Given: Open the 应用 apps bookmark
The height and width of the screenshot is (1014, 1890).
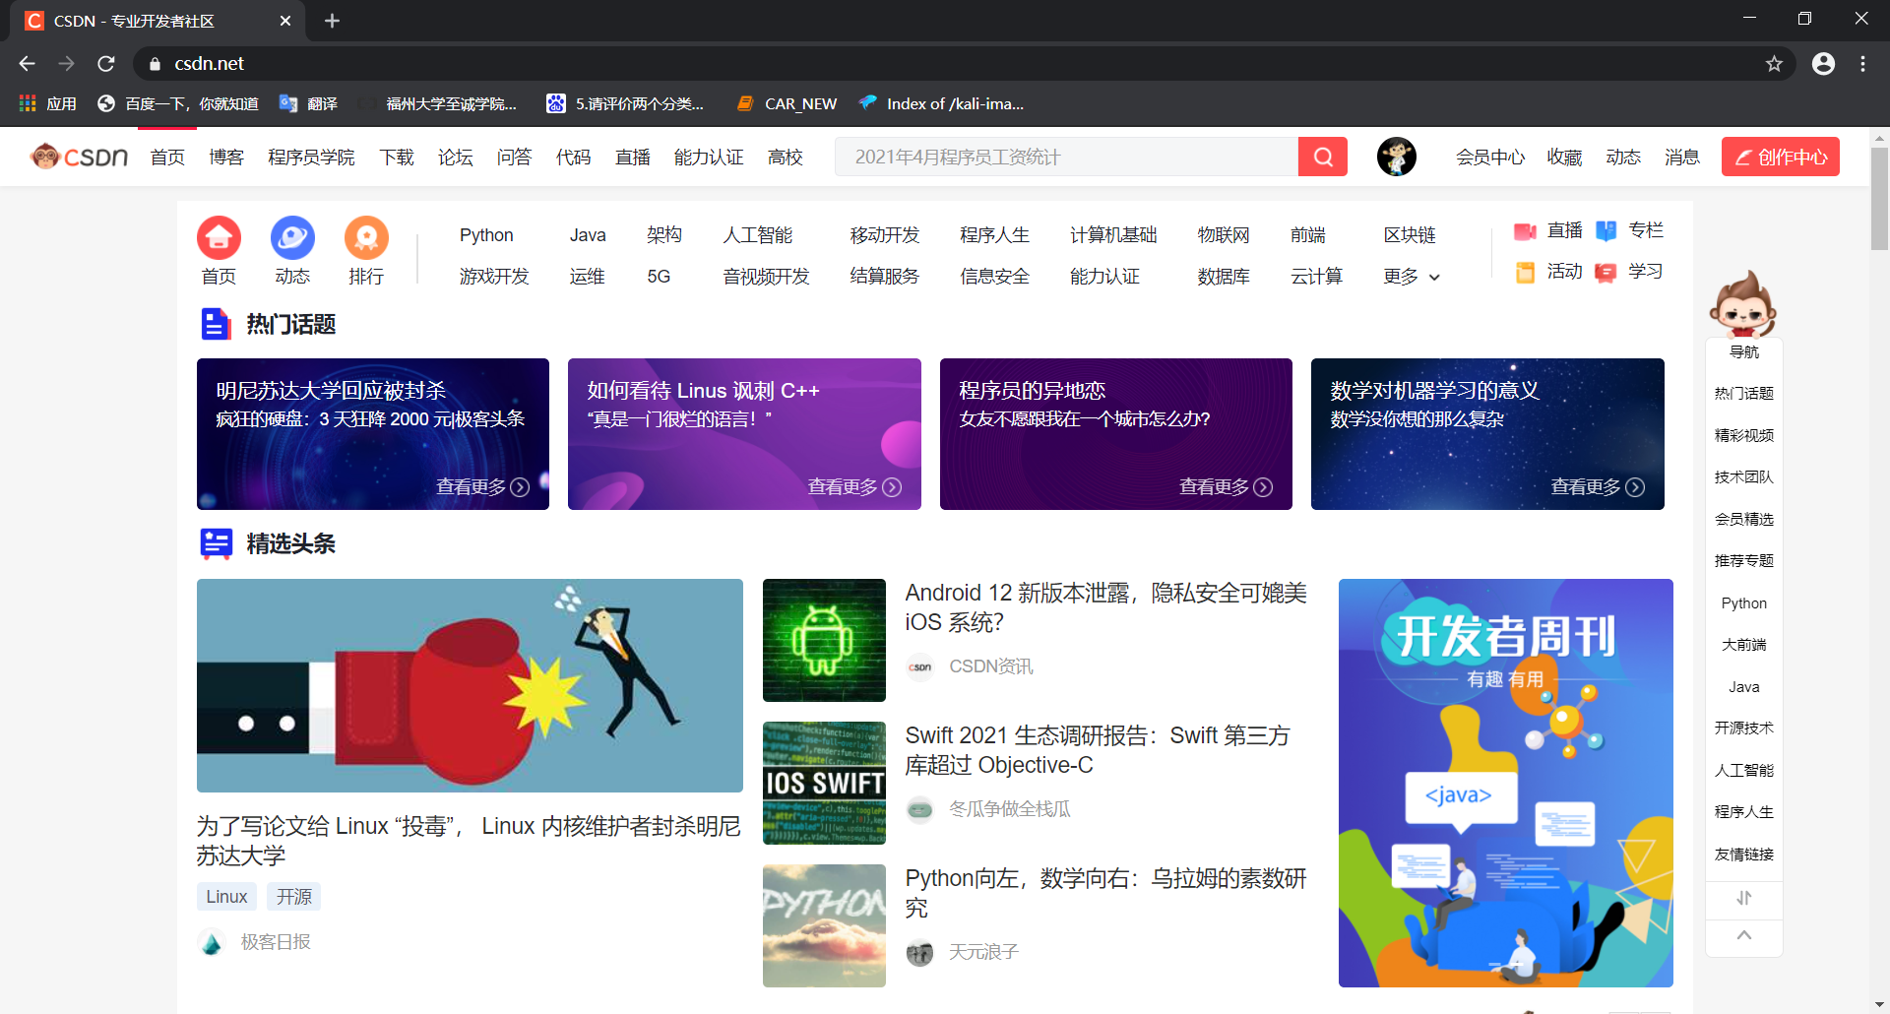Looking at the screenshot, I should (47, 103).
